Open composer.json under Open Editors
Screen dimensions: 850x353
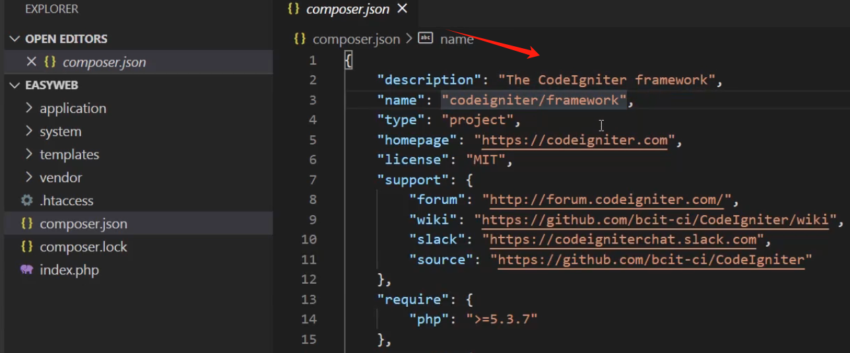[x=104, y=62]
